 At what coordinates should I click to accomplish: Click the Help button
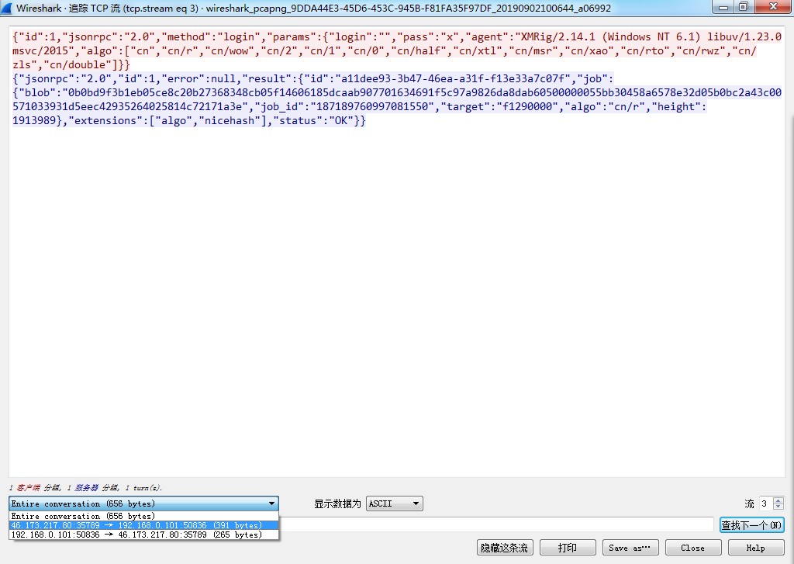click(755, 547)
